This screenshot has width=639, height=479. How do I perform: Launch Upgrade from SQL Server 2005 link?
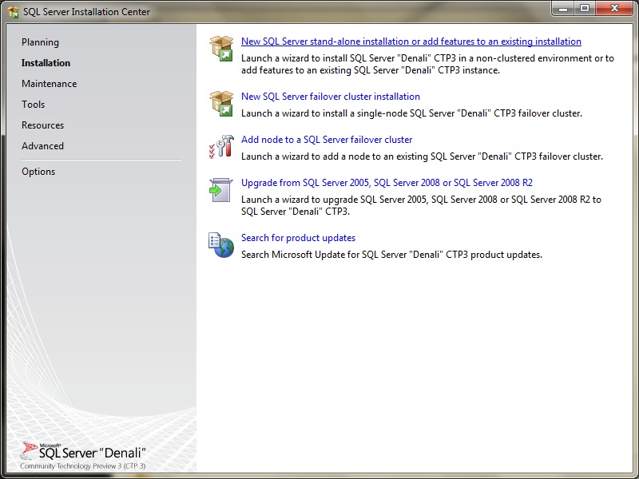coord(387,183)
